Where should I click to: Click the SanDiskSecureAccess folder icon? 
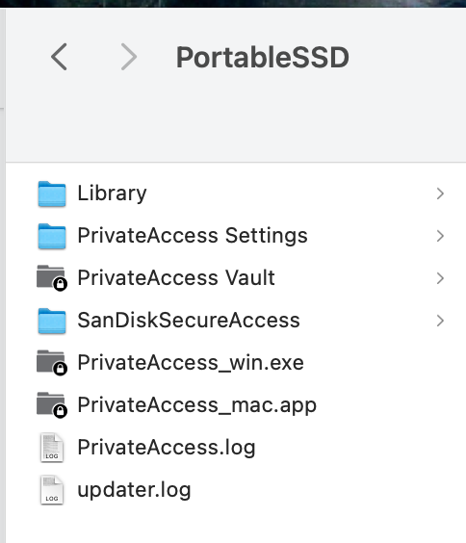pos(52,321)
